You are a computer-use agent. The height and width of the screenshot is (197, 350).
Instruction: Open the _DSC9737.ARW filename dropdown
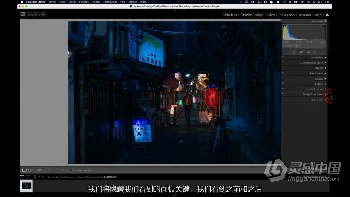pos(111,177)
